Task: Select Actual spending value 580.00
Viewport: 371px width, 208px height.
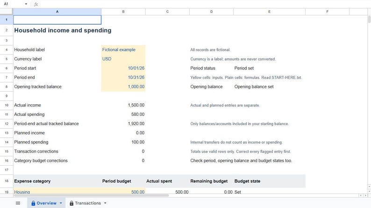Action: pyautogui.click(x=123, y=114)
